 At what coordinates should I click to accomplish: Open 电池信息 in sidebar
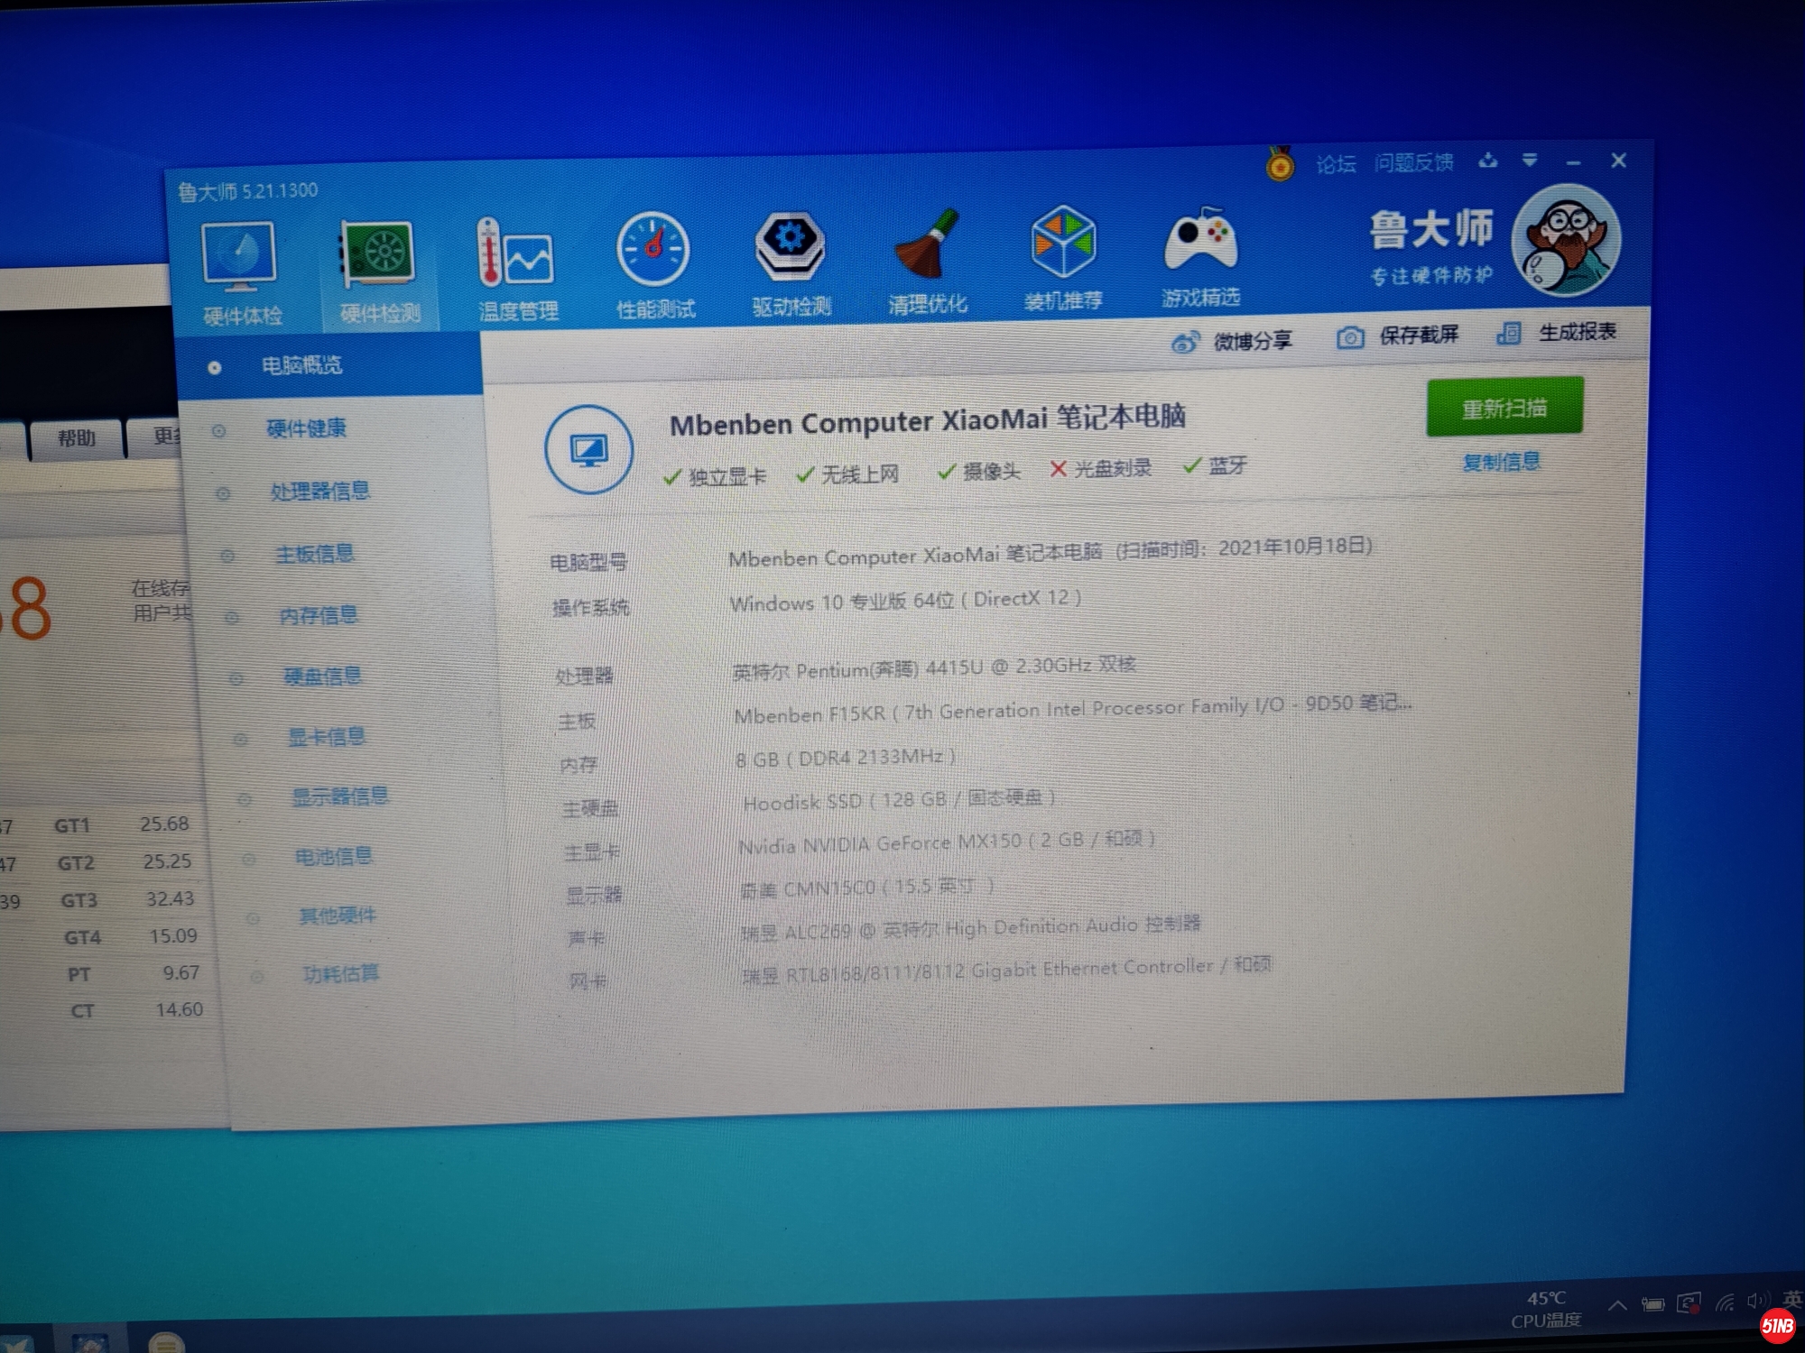tap(333, 855)
